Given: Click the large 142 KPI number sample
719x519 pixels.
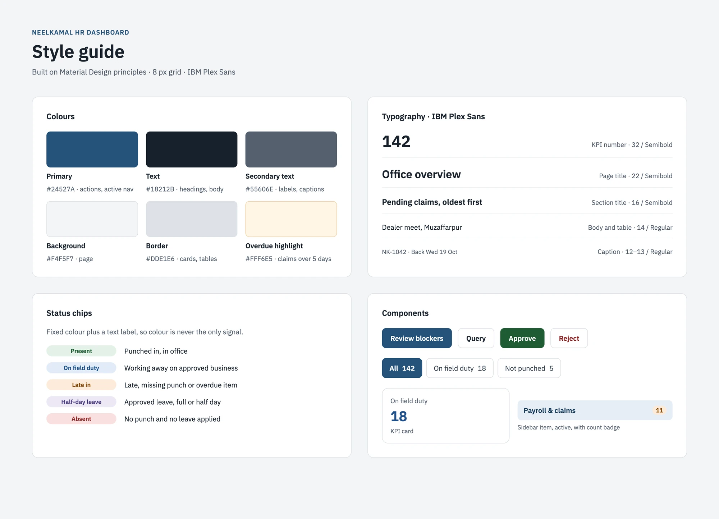Looking at the screenshot, I should coord(396,142).
